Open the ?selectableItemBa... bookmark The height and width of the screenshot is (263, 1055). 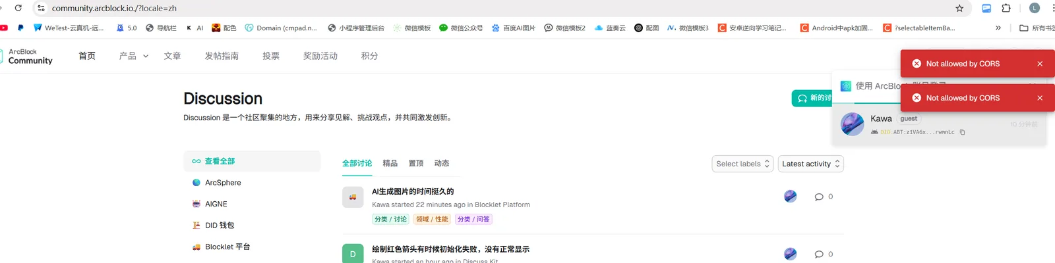[x=919, y=28]
